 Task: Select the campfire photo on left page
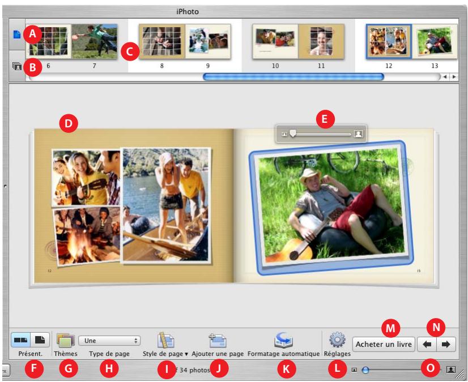[x=87, y=235]
